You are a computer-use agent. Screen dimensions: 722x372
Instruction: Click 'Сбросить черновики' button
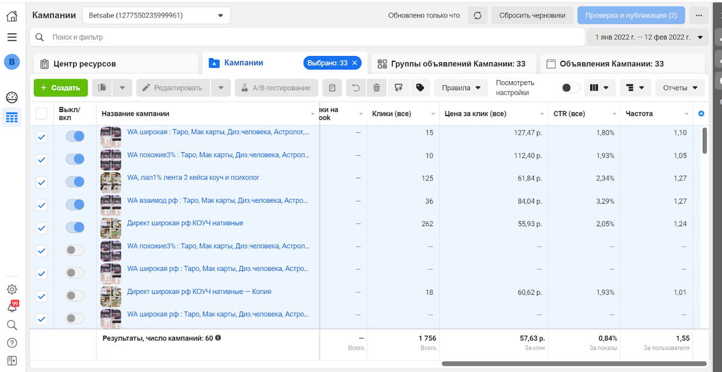click(532, 15)
